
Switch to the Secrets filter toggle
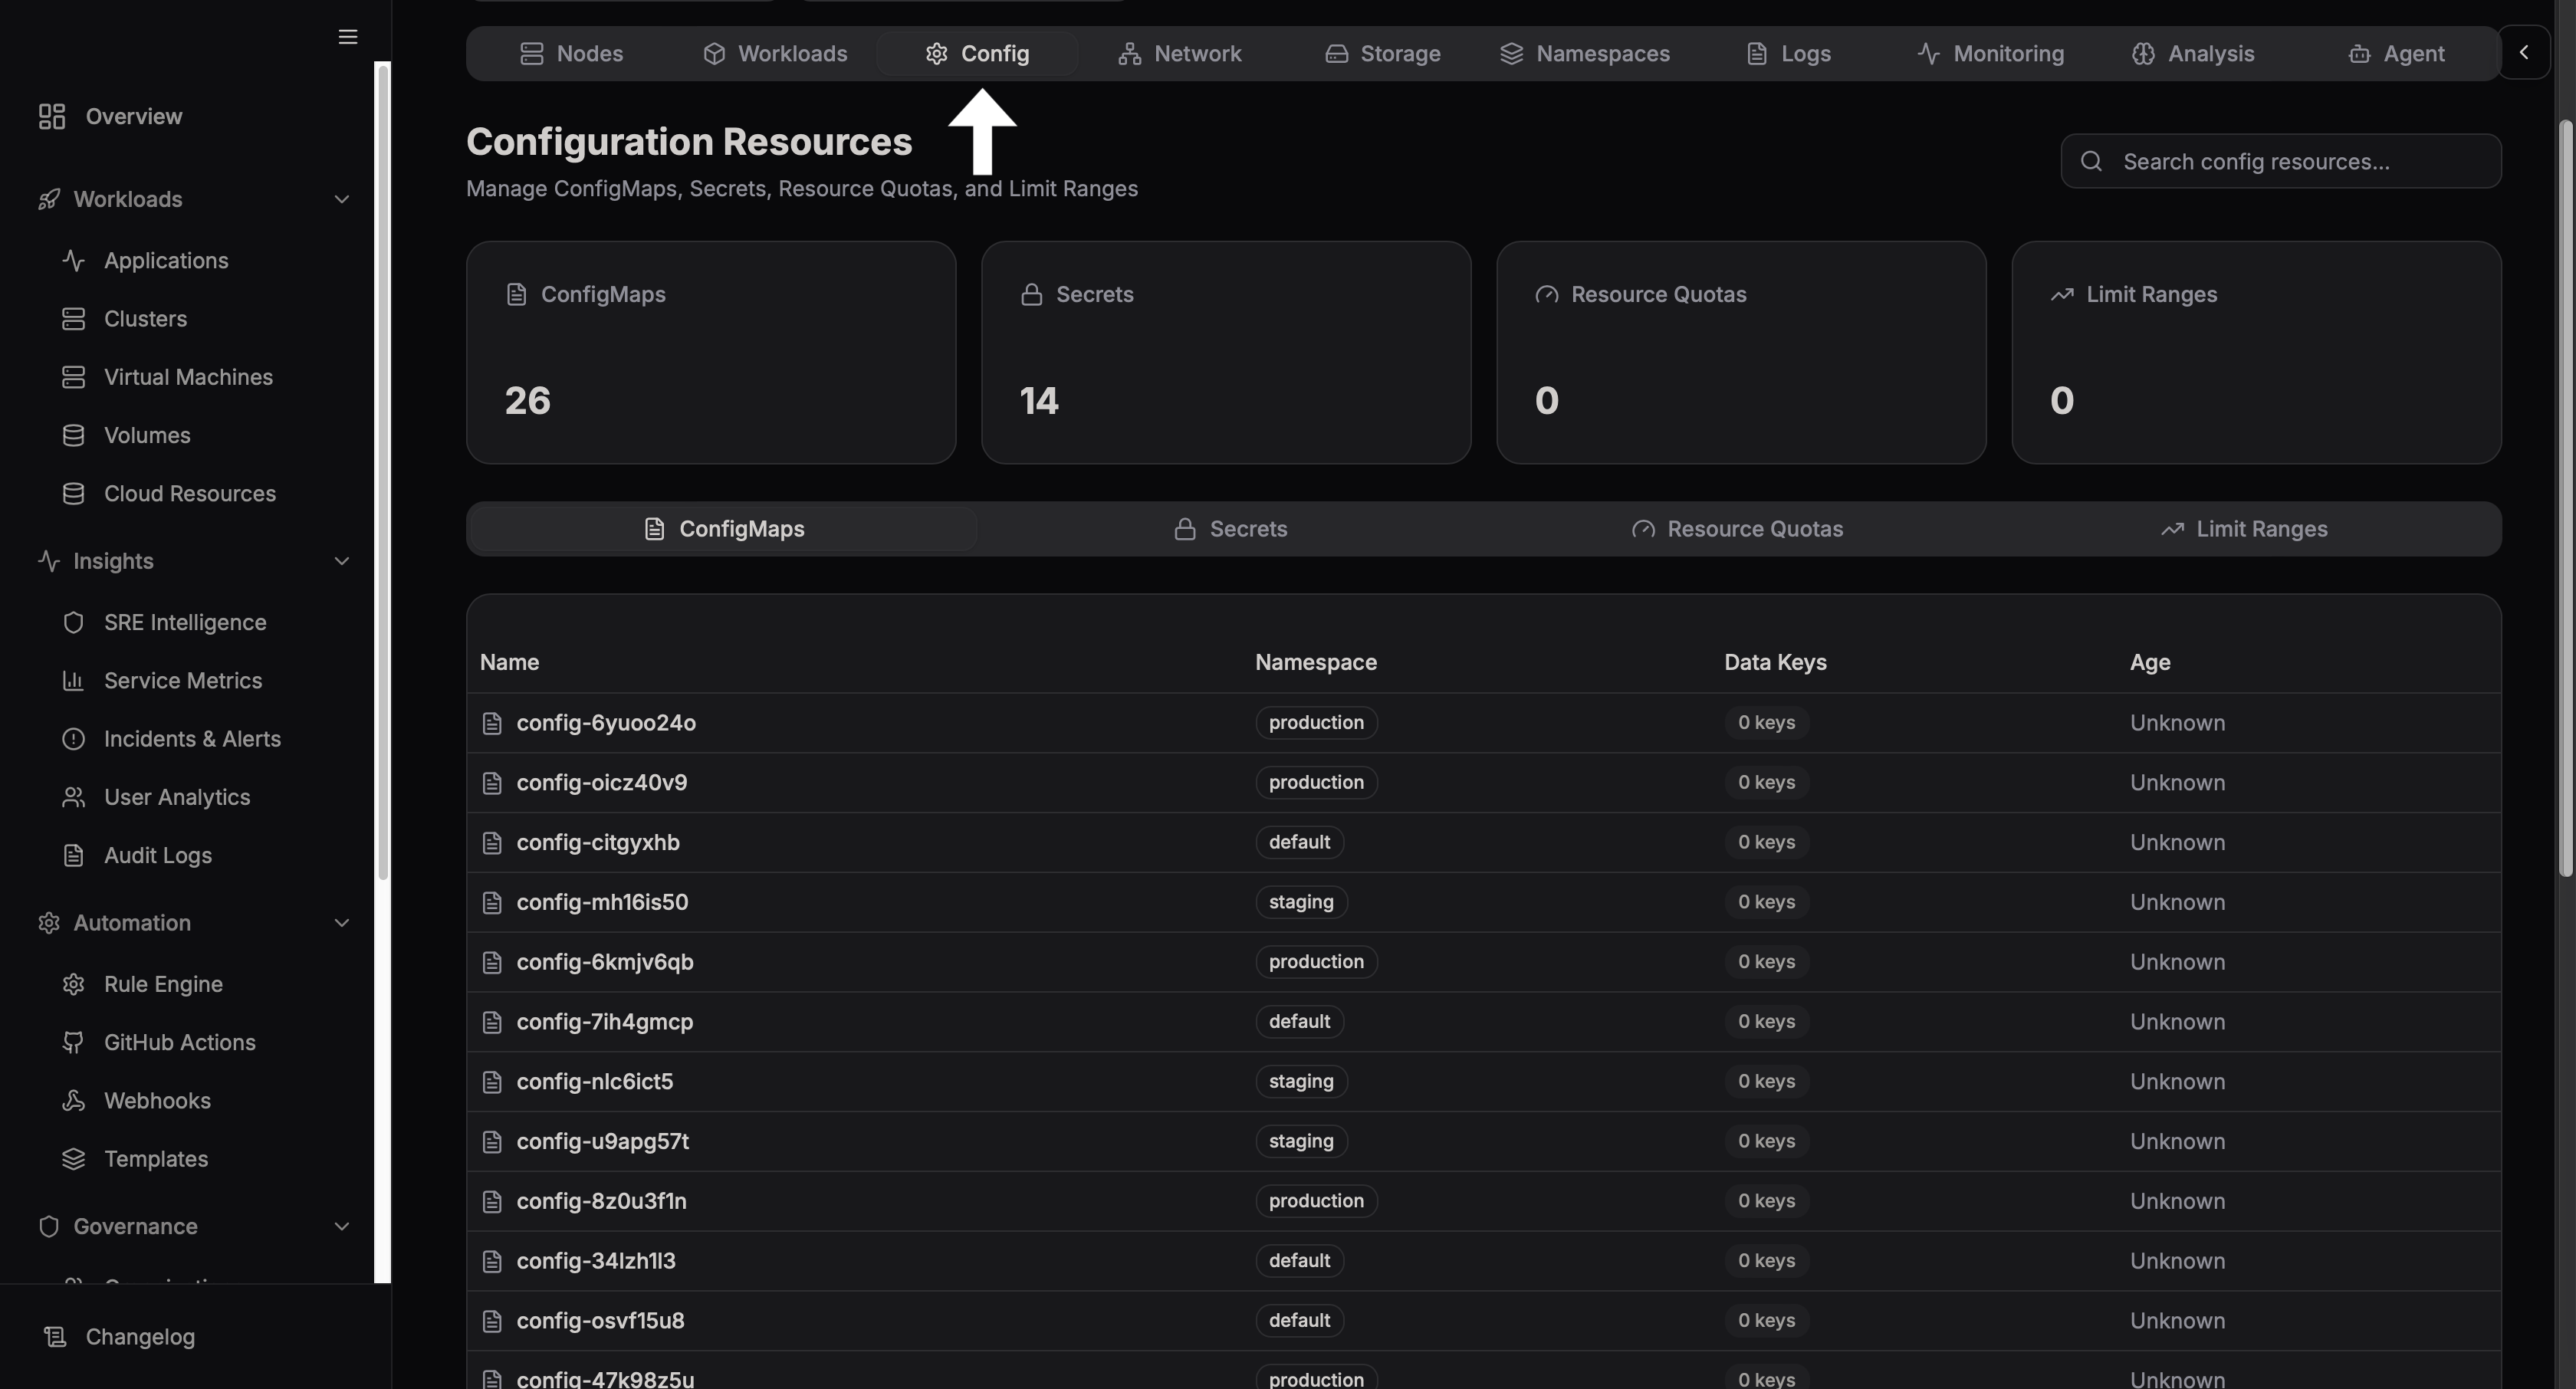pos(1230,528)
